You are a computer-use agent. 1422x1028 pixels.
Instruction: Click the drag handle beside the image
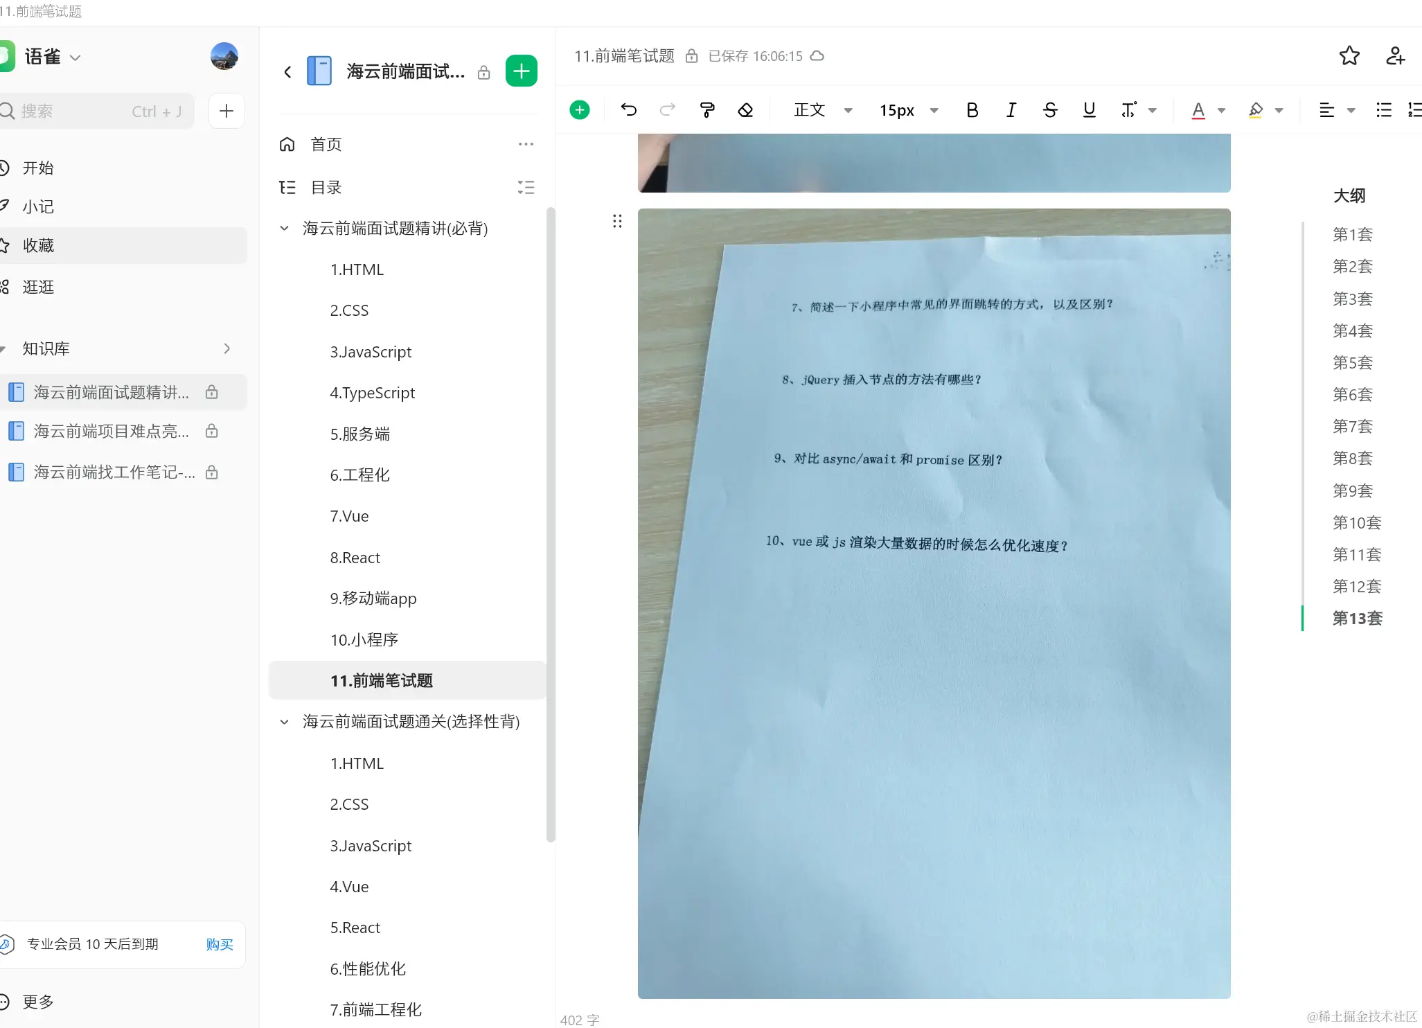[617, 221]
